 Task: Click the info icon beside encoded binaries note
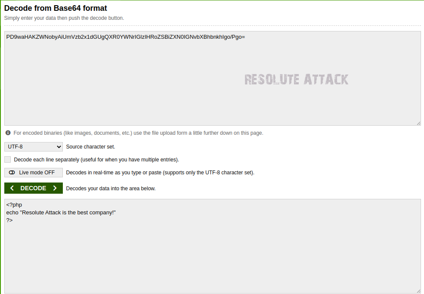8,133
